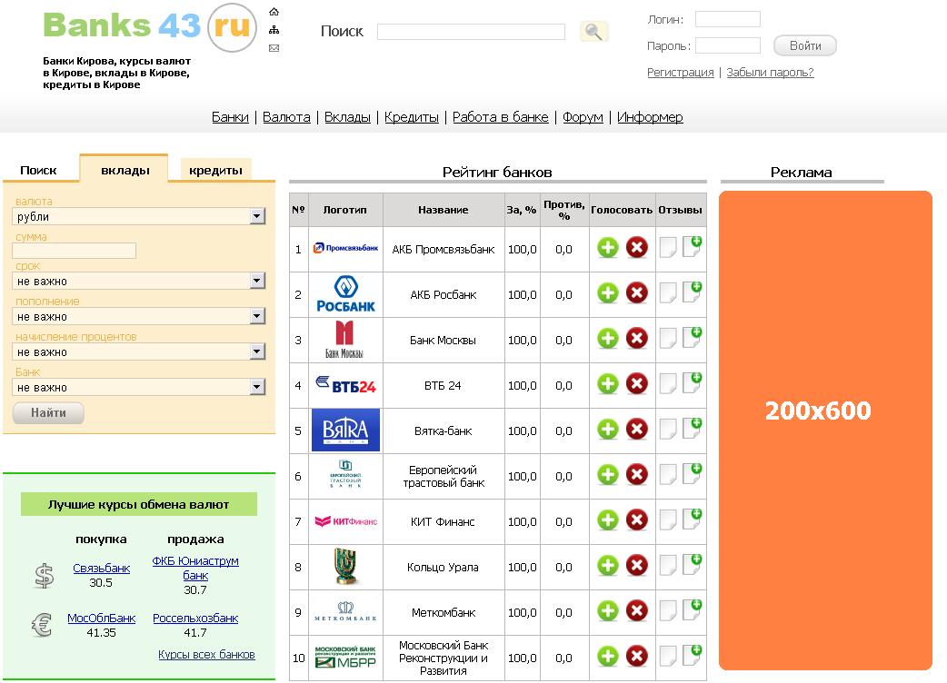The height and width of the screenshot is (683, 947).
Task: Open the Россельхозбанк link
Action: 195,618
